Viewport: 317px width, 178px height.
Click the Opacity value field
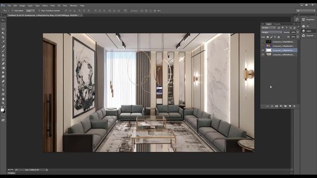click(293, 32)
